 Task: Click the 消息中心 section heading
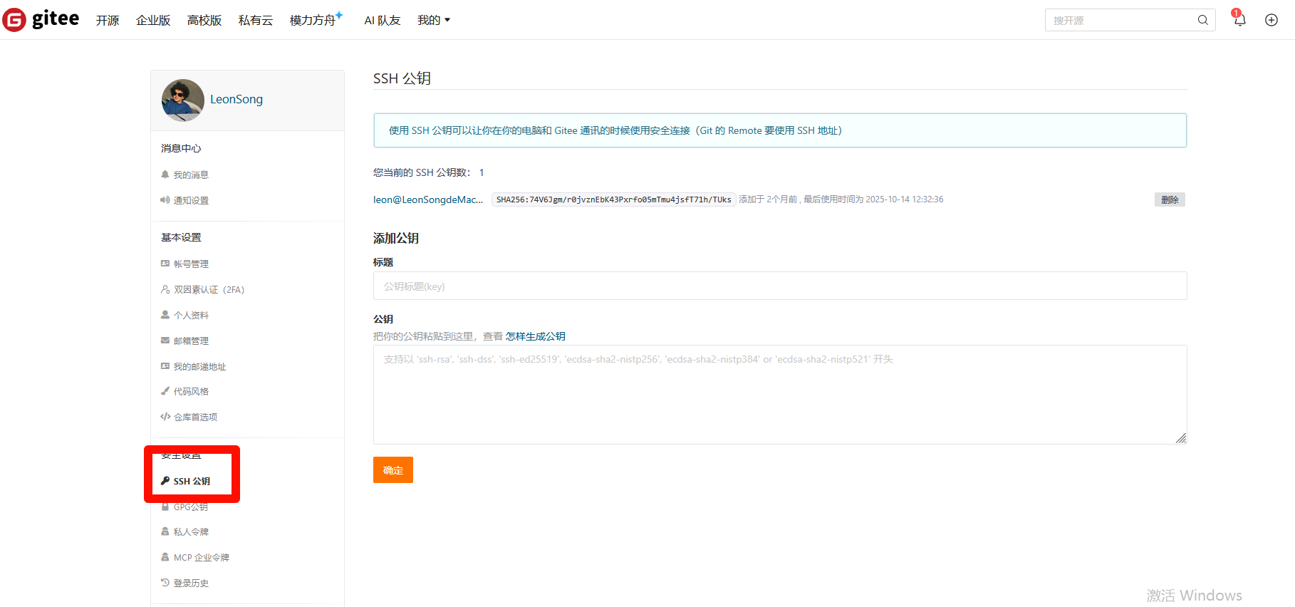tap(181, 148)
